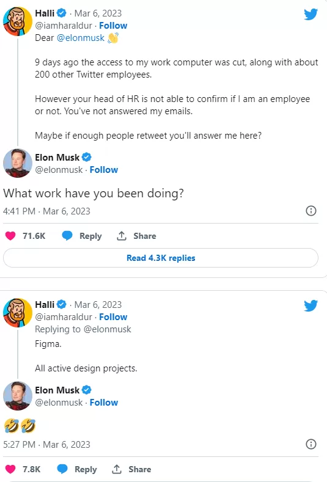The height and width of the screenshot is (482, 327).
Task: Like the tweet with 7.8K hearts
Action: coord(10,469)
